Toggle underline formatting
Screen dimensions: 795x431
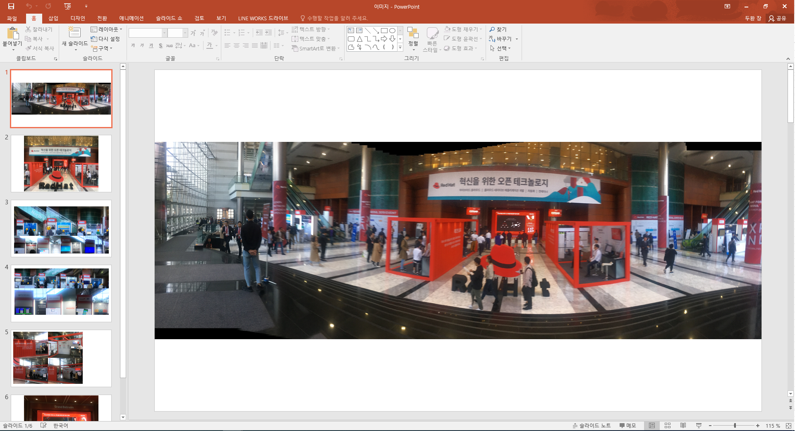click(x=151, y=45)
